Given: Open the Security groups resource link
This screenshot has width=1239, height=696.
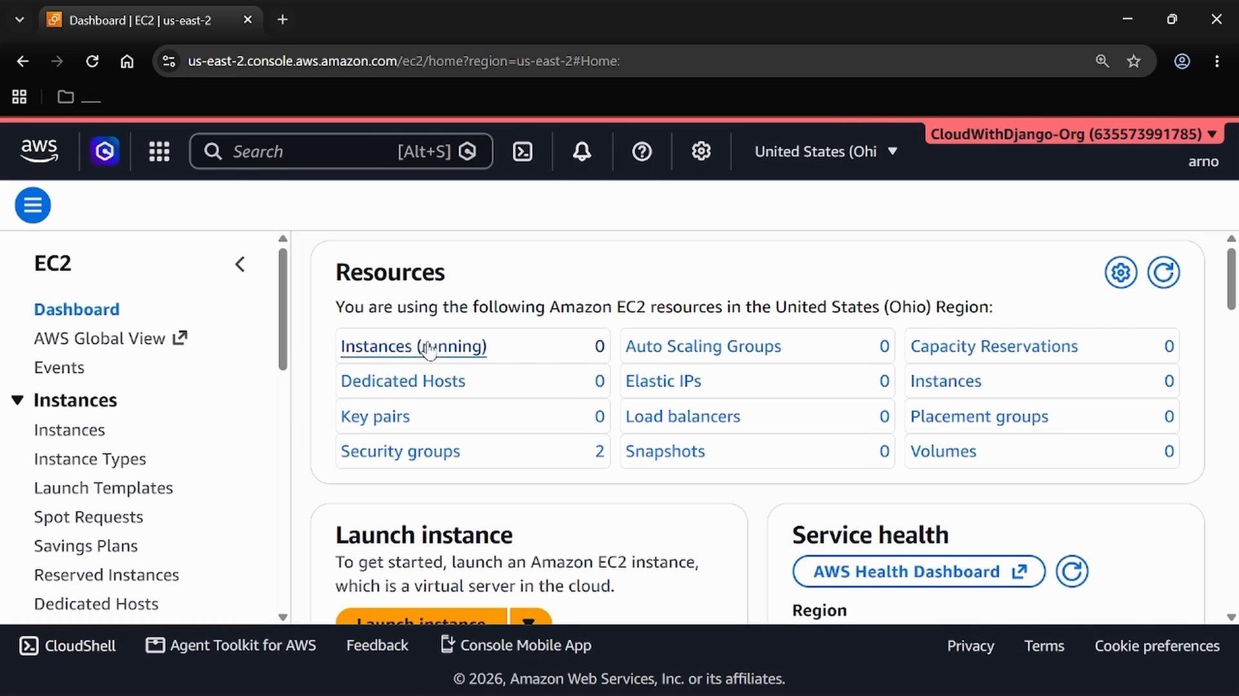Looking at the screenshot, I should 400,451.
